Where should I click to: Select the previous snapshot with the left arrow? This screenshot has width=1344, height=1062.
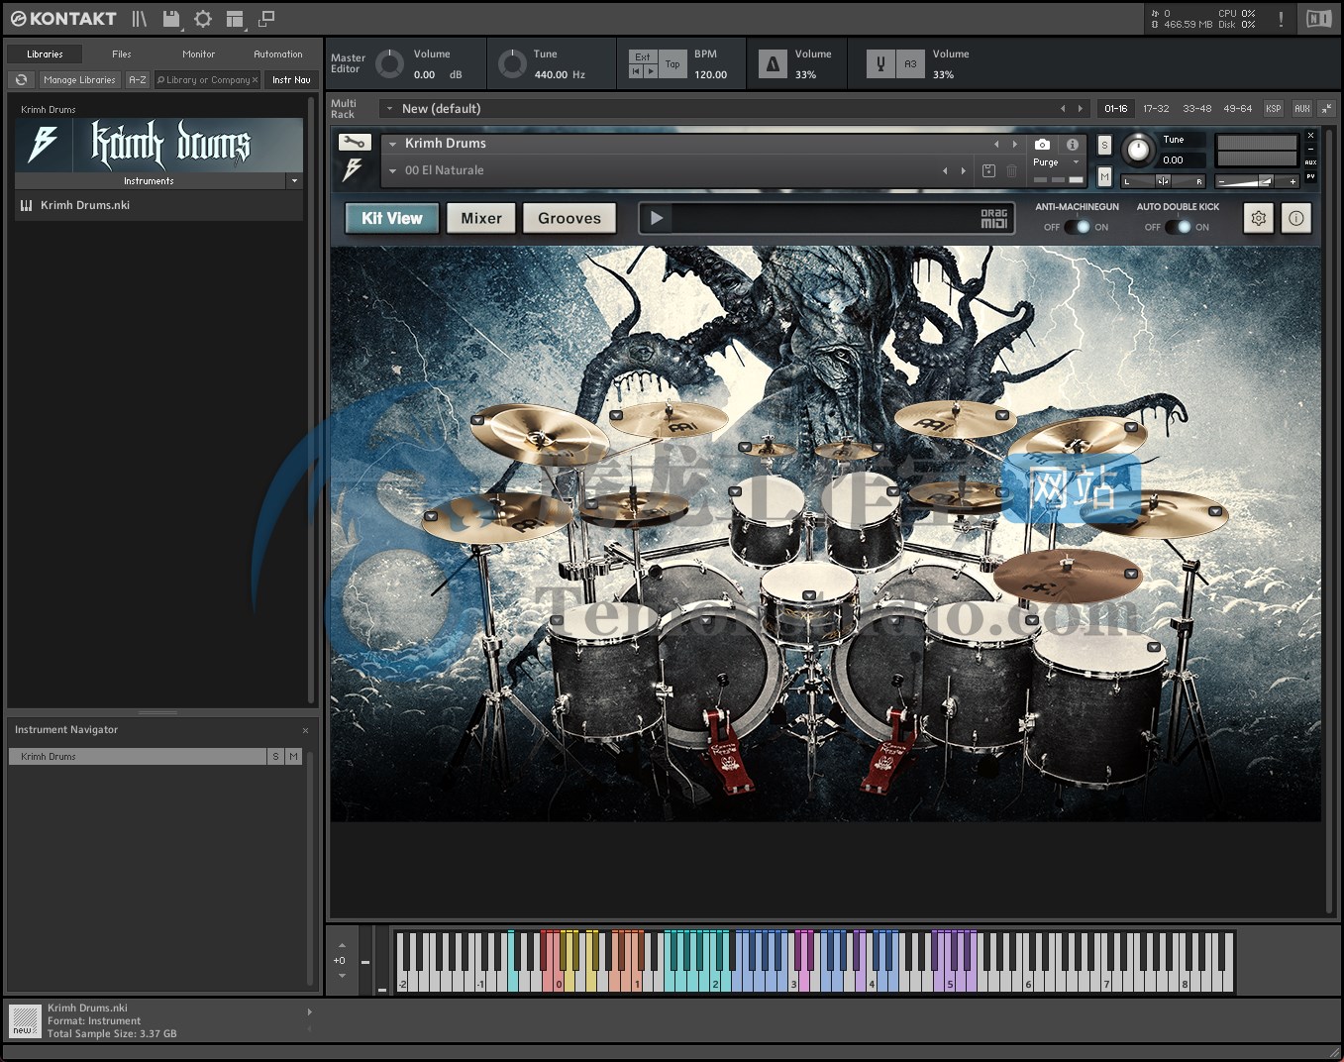[x=945, y=170]
